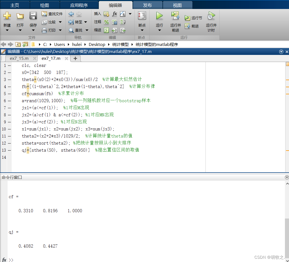Click the Run Section icon
The image size is (289, 262).
coord(187,18)
